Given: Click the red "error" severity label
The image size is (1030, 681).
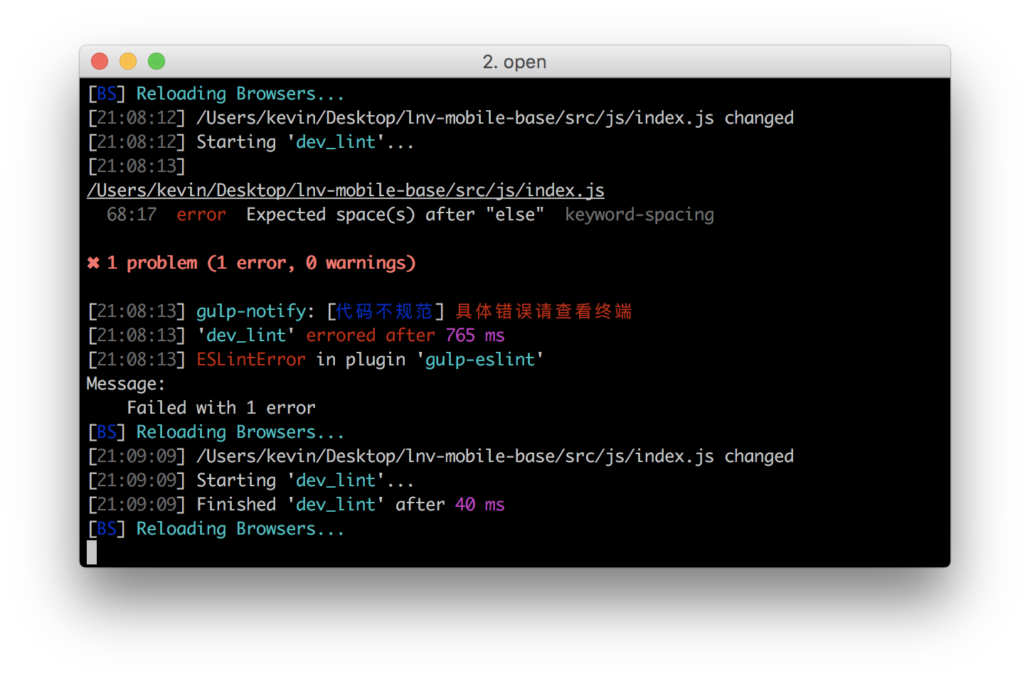Looking at the screenshot, I should pos(201,215).
